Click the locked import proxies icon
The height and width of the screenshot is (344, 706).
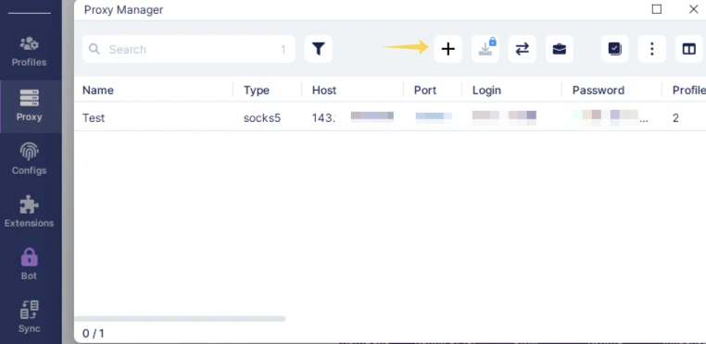pos(485,49)
